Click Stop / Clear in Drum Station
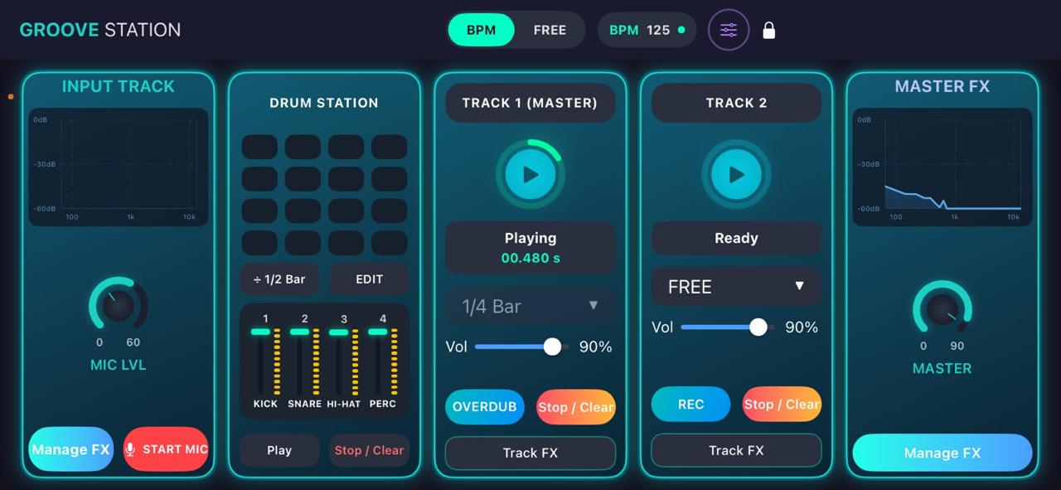 coord(369,450)
